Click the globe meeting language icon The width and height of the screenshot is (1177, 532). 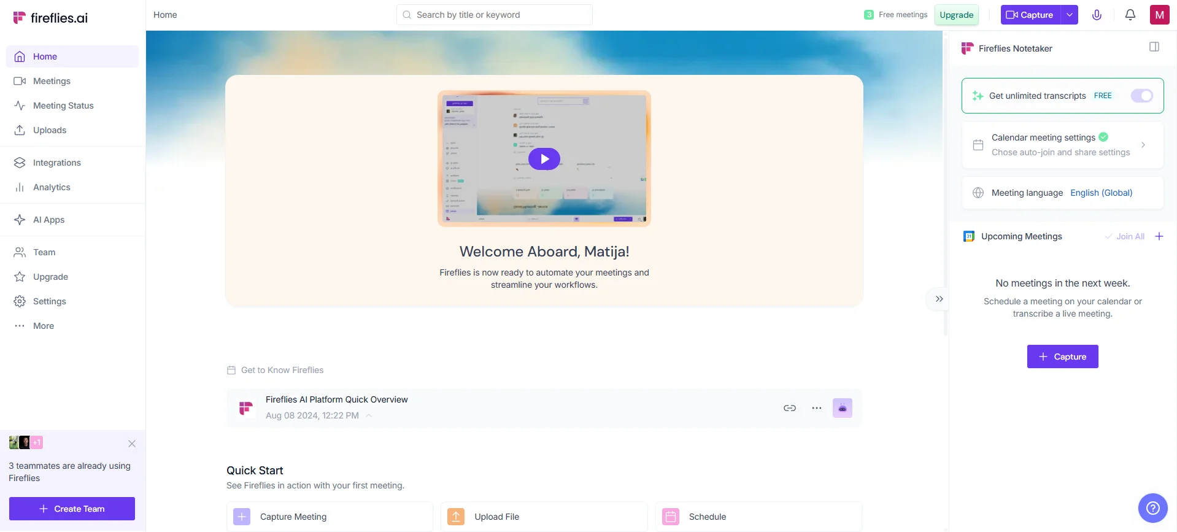click(x=978, y=193)
